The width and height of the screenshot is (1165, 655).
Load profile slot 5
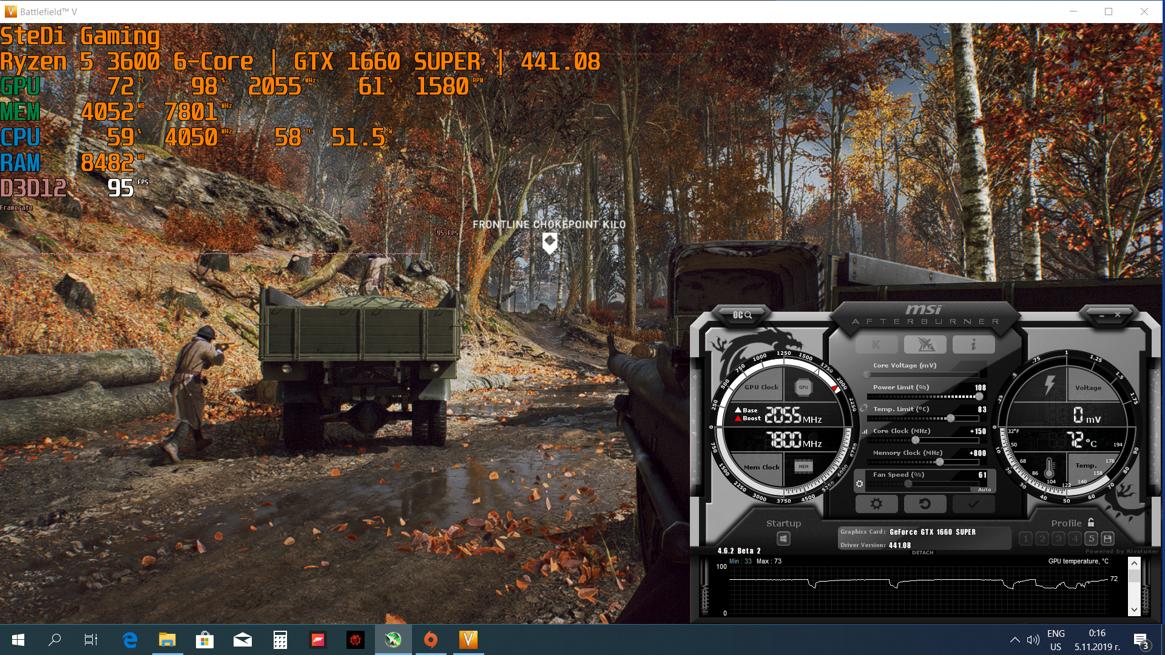1091,539
